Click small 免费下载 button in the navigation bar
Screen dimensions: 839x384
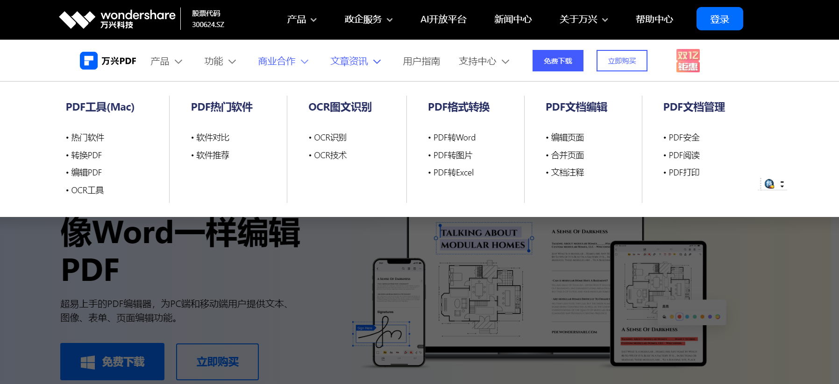click(558, 61)
